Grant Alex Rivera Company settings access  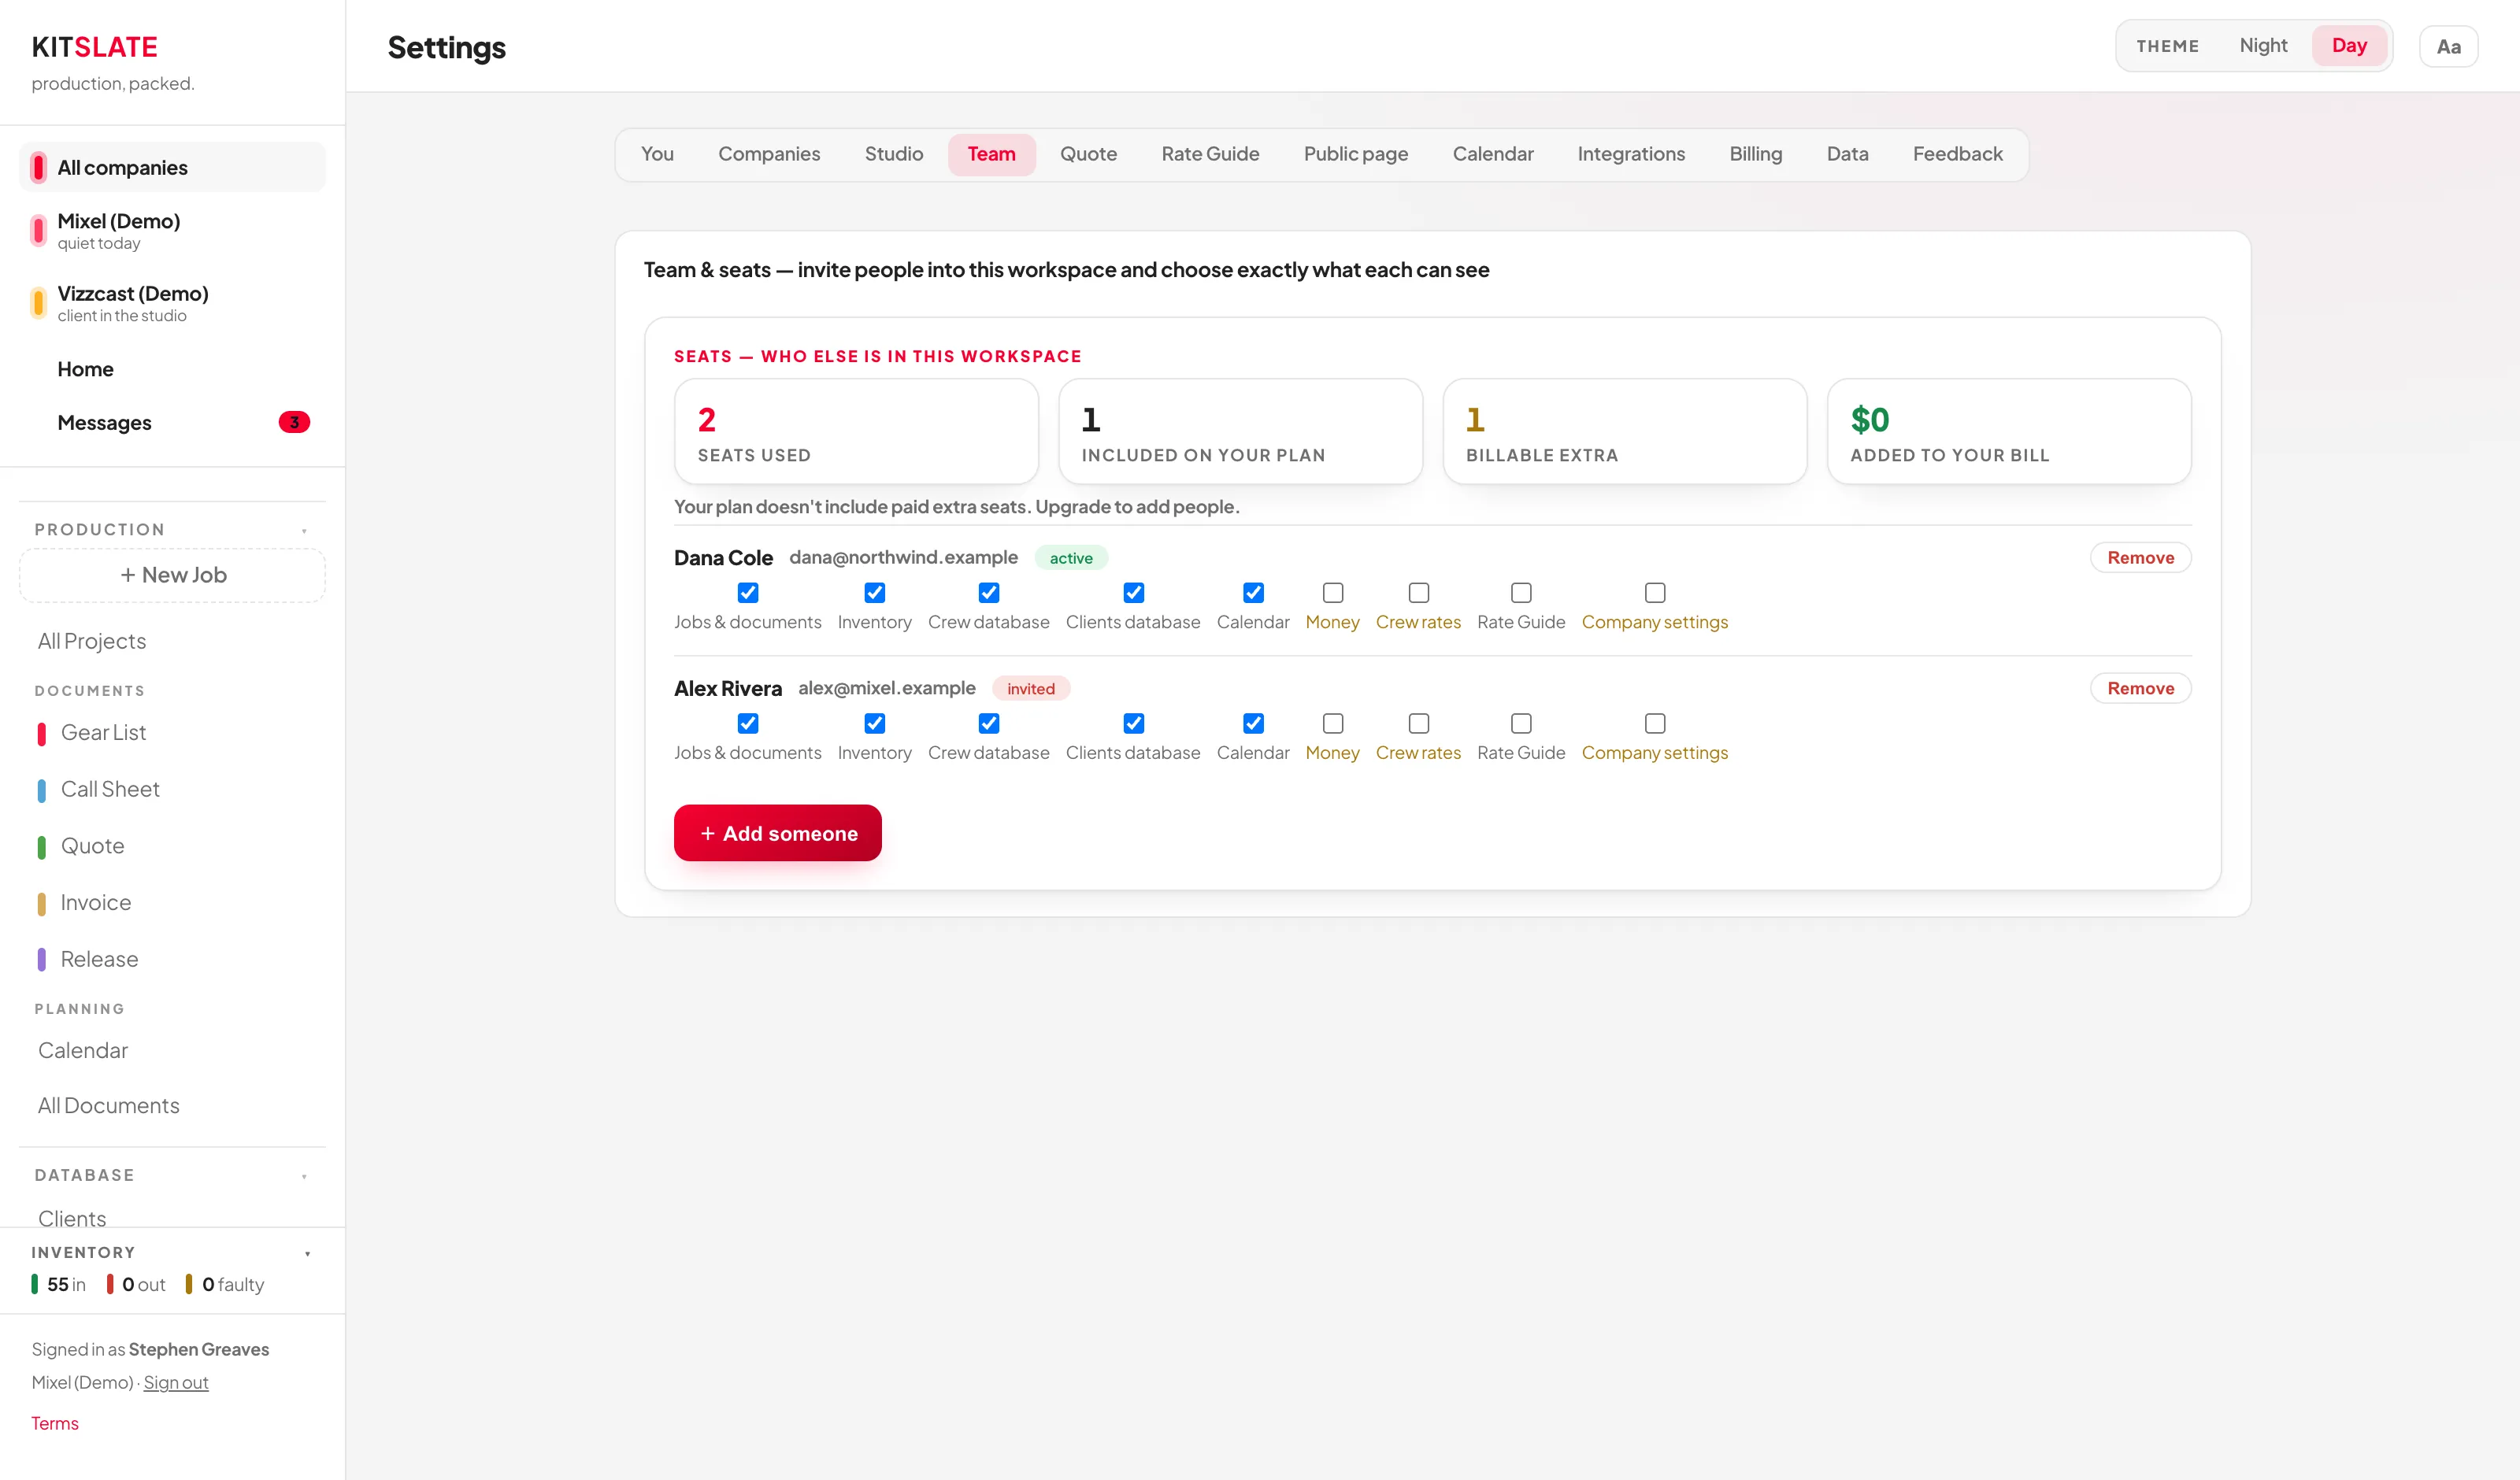point(1655,723)
